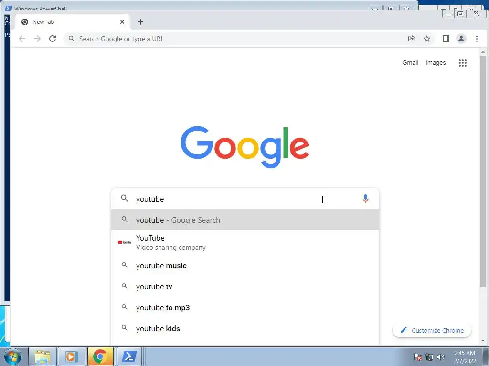Click the volume speaker tray icon
This screenshot has height=366, width=489.
click(440, 357)
